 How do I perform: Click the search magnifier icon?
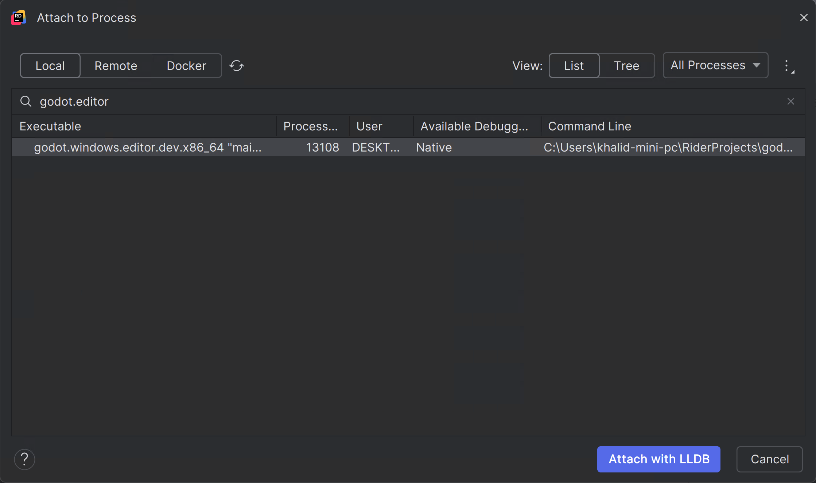[x=26, y=101]
